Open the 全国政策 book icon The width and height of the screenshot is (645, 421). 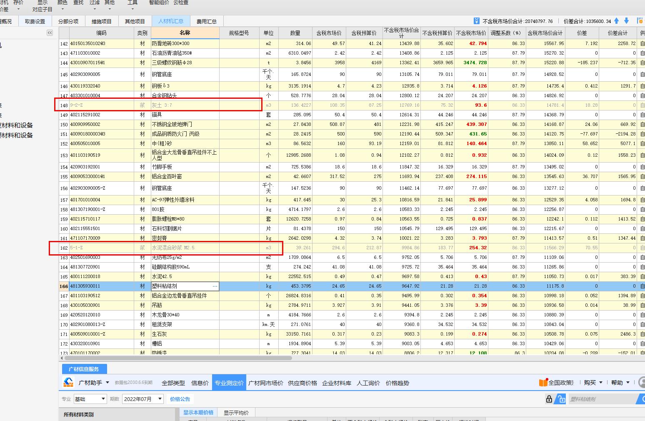pos(543,382)
